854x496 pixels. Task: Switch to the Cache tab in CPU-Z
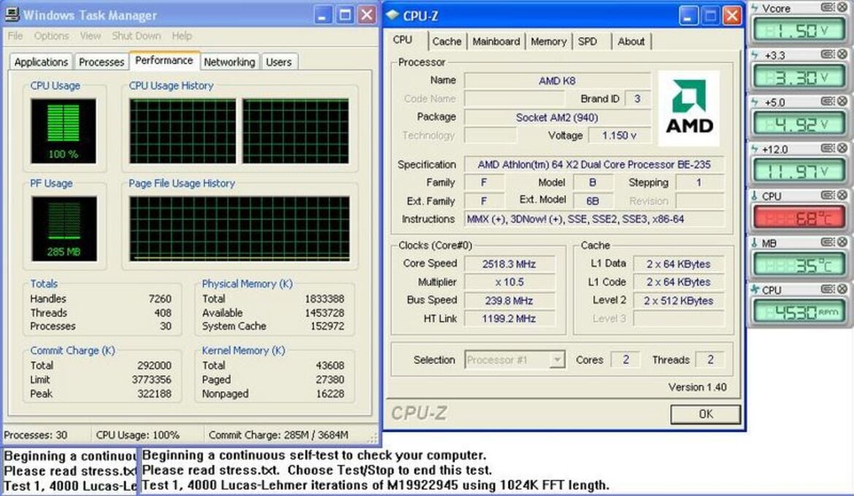click(x=447, y=42)
